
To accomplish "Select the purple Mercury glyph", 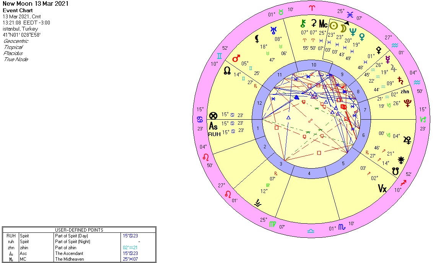I will [387, 59].
